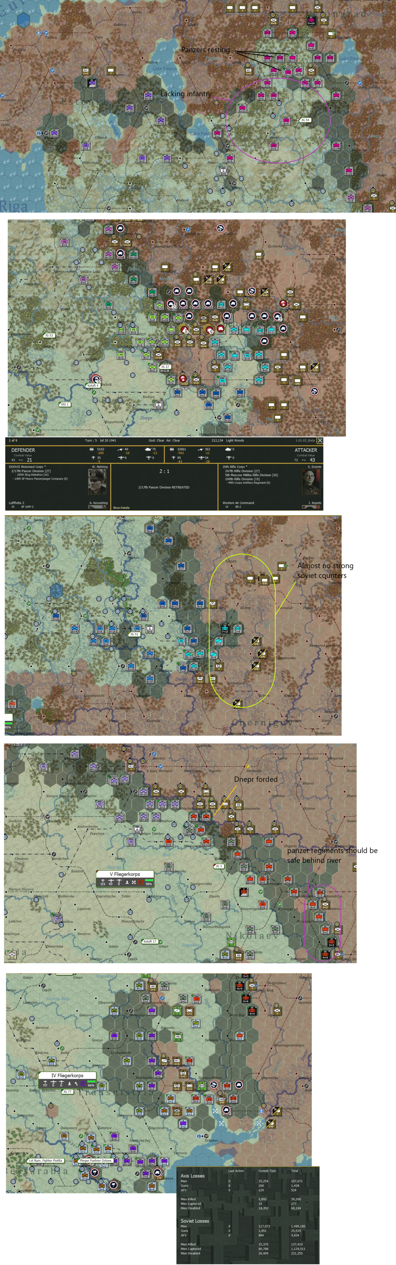Open the IV Fliegerkorps airbase title
This screenshot has width=396, height=1265.
point(67,1075)
